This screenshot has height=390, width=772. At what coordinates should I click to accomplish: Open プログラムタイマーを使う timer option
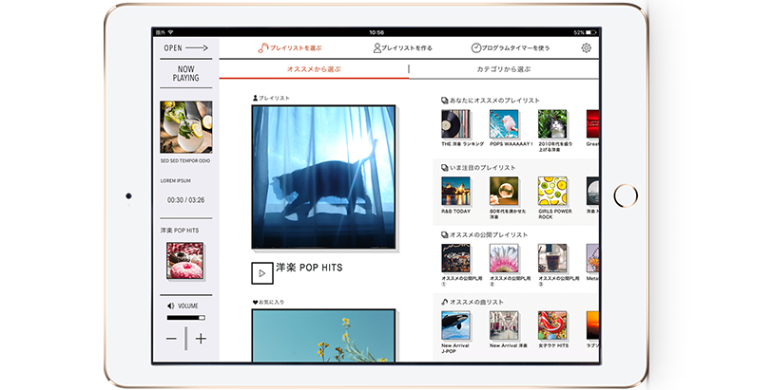[x=510, y=47]
